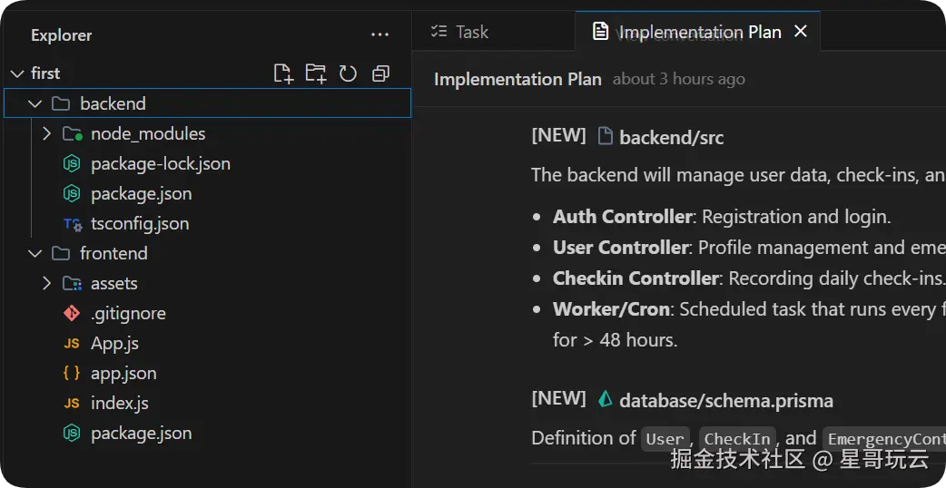This screenshot has width=946, height=488.
Task: Click the New File icon in Explorer
Action: pos(283,73)
